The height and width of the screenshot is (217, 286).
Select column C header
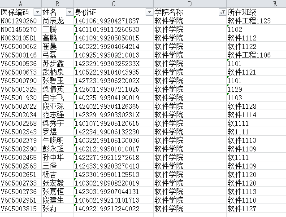pyautogui.click(x=113, y=4)
